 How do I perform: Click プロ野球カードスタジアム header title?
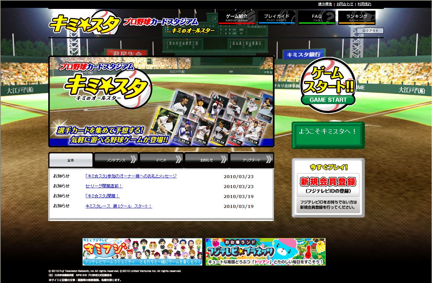click(x=161, y=22)
